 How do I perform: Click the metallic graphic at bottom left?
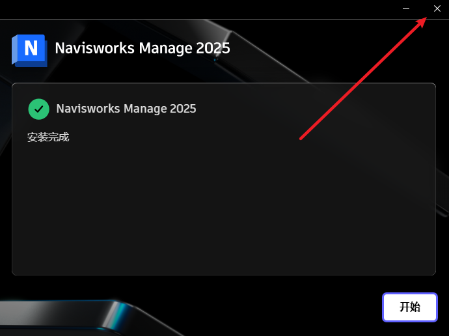pos(72,316)
